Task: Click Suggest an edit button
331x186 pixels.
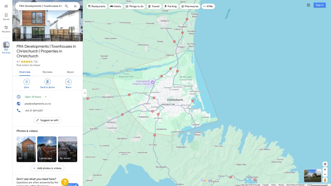Action: point(47,120)
